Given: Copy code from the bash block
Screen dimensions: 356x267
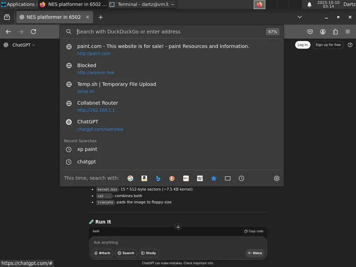Looking at the screenshot, I should [x=254, y=231].
